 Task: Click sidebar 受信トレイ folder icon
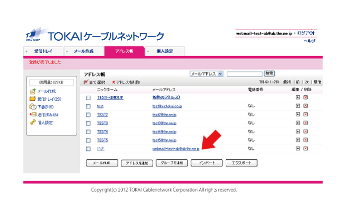click(x=33, y=99)
